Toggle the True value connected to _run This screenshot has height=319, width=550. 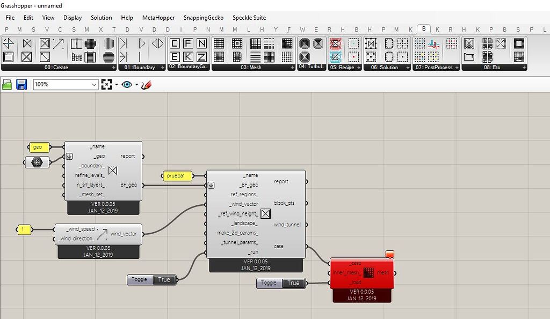(164, 279)
